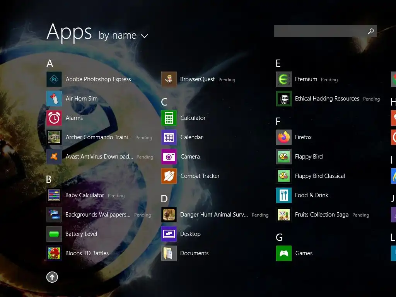396x297 pixels.
Task: Click the letter D group header
Action: pyautogui.click(x=164, y=199)
